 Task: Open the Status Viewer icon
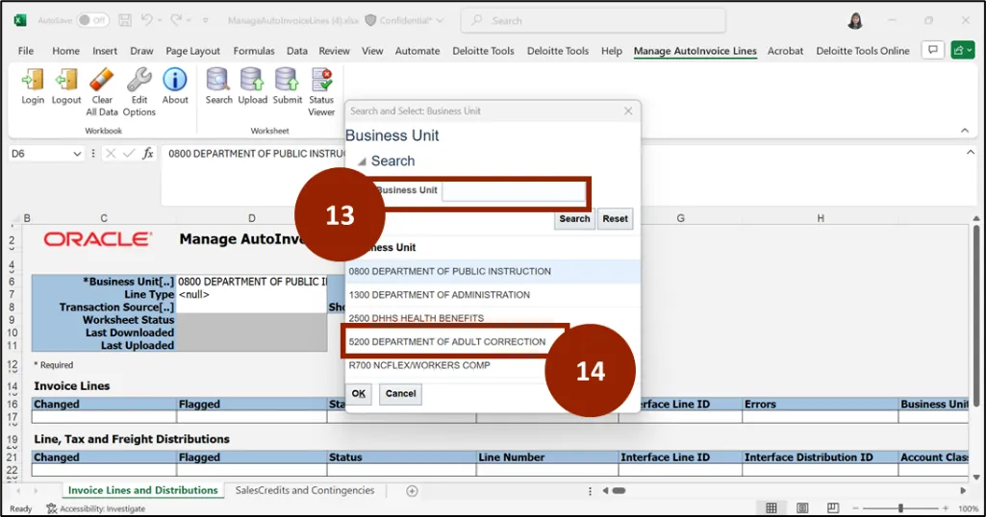click(x=321, y=82)
